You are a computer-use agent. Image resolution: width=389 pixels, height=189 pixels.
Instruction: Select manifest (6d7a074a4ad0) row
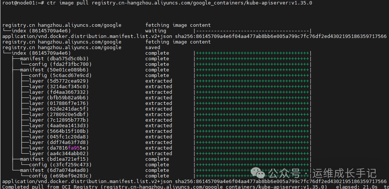[161, 170]
